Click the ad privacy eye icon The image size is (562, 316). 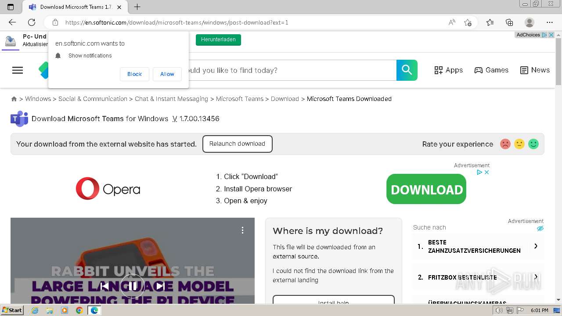(540, 228)
